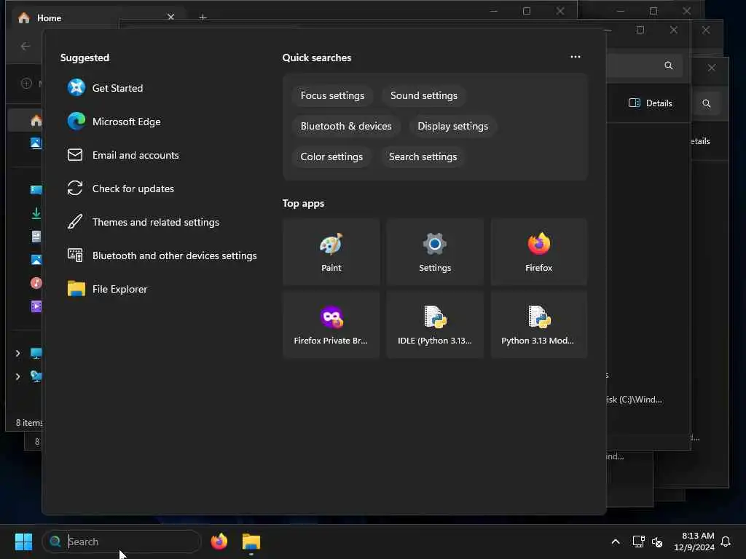Open the clock showing 8:13 AM
This screenshot has height=559, width=746.
click(x=694, y=542)
